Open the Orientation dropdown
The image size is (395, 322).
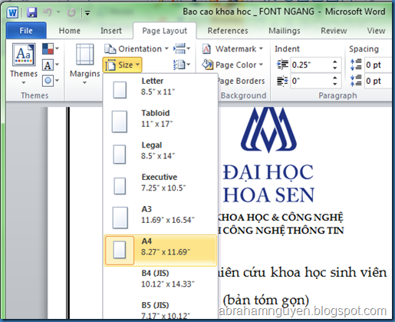tap(137, 48)
